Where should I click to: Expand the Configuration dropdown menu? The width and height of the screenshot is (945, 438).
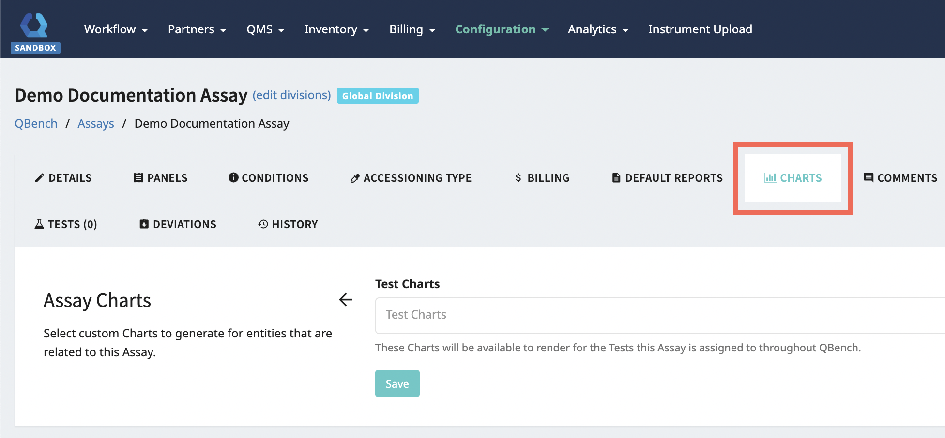coord(502,29)
